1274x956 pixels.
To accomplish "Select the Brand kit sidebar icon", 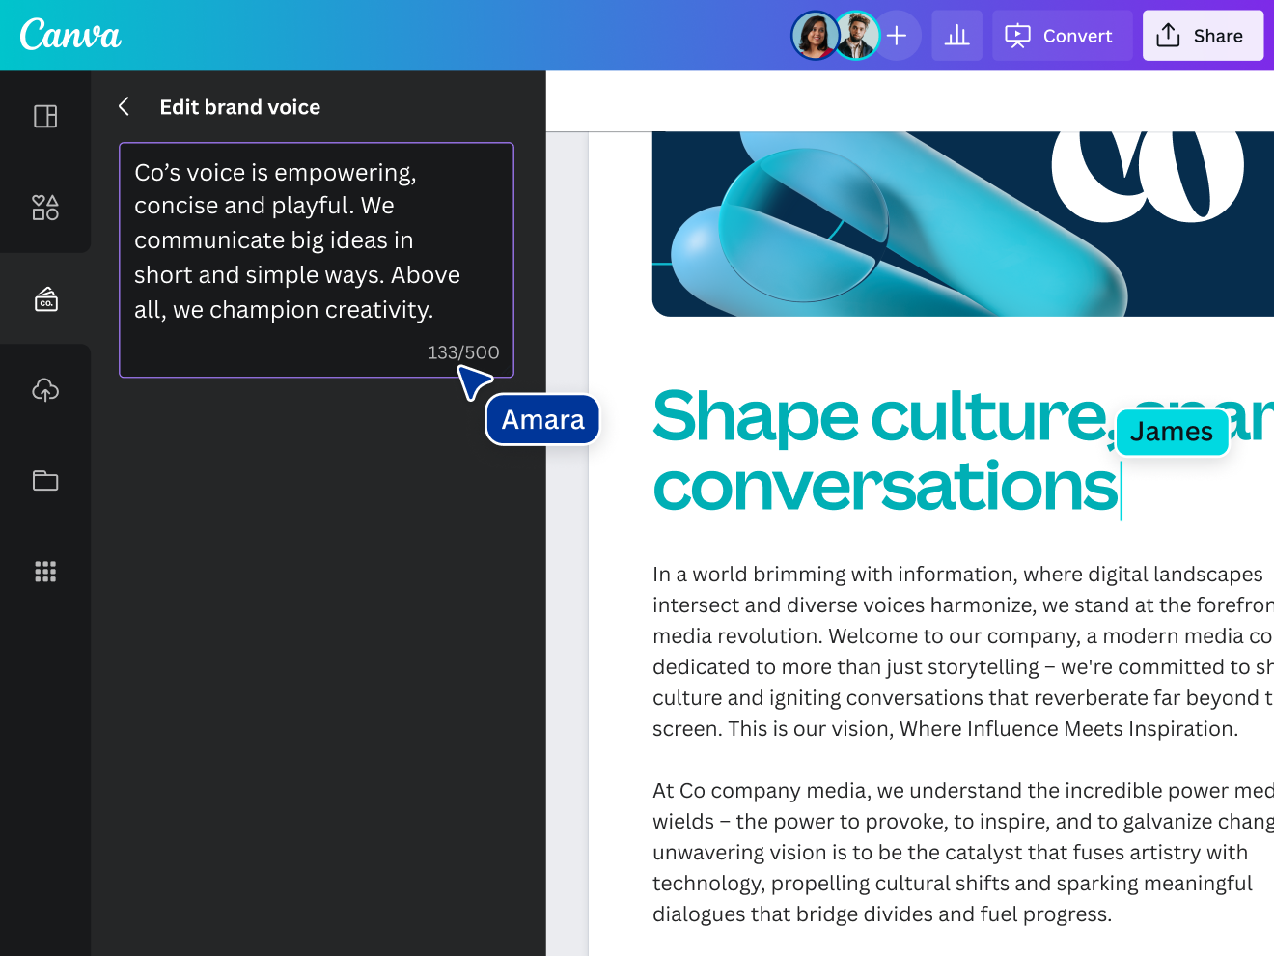I will click(x=45, y=299).
